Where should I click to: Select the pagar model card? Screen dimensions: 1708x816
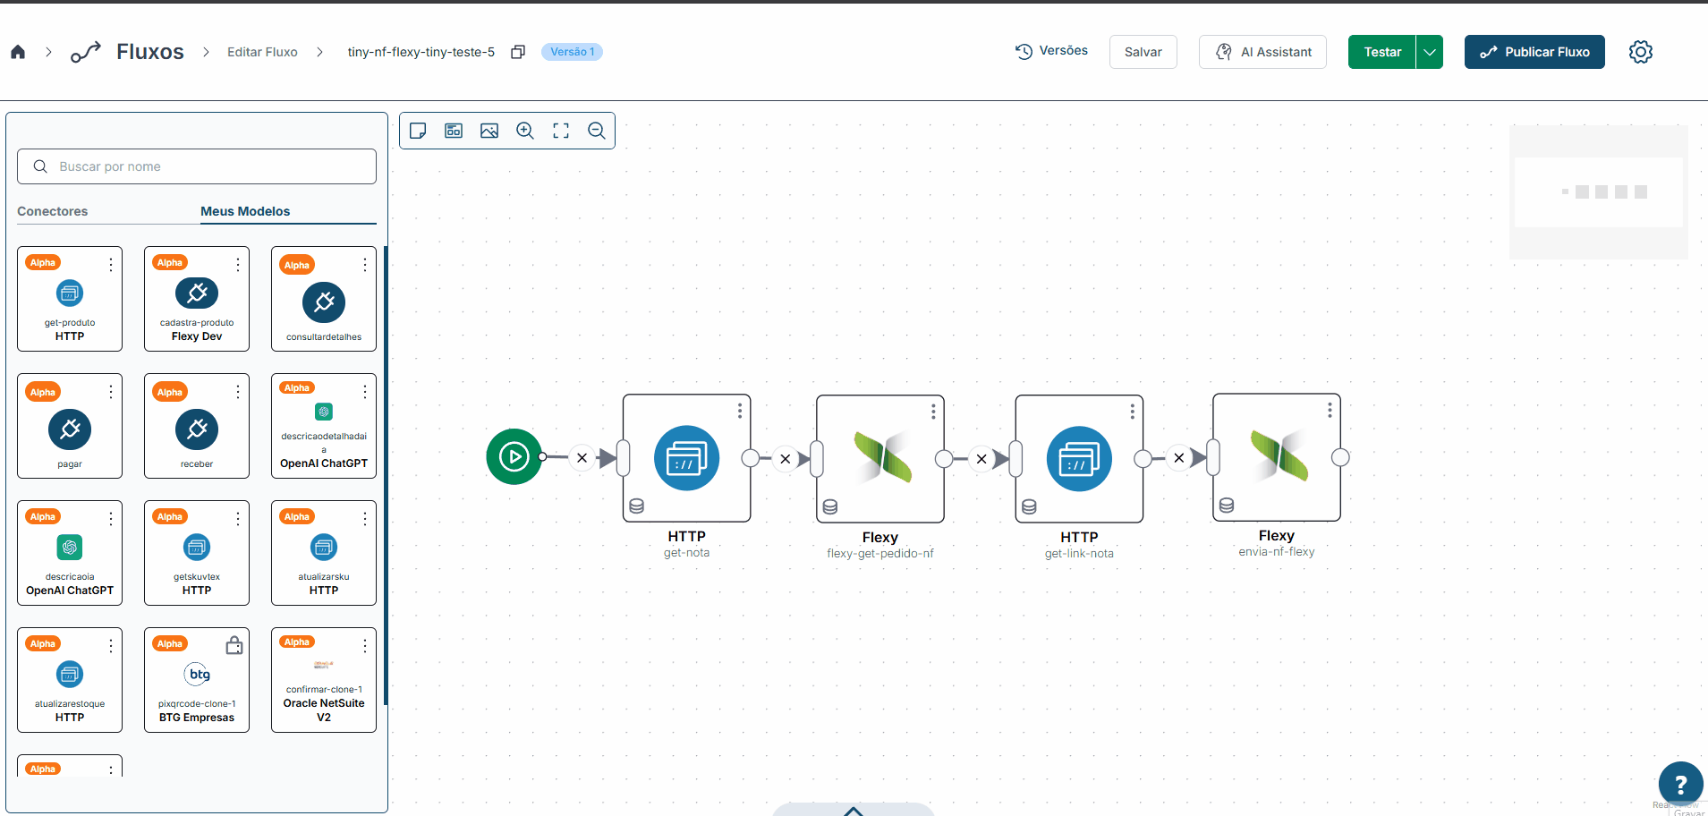70,426
